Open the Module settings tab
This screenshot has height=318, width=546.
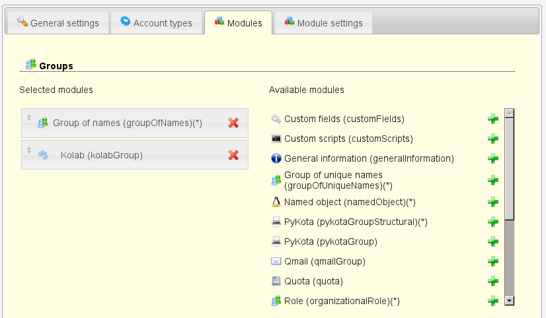[323, 23]
